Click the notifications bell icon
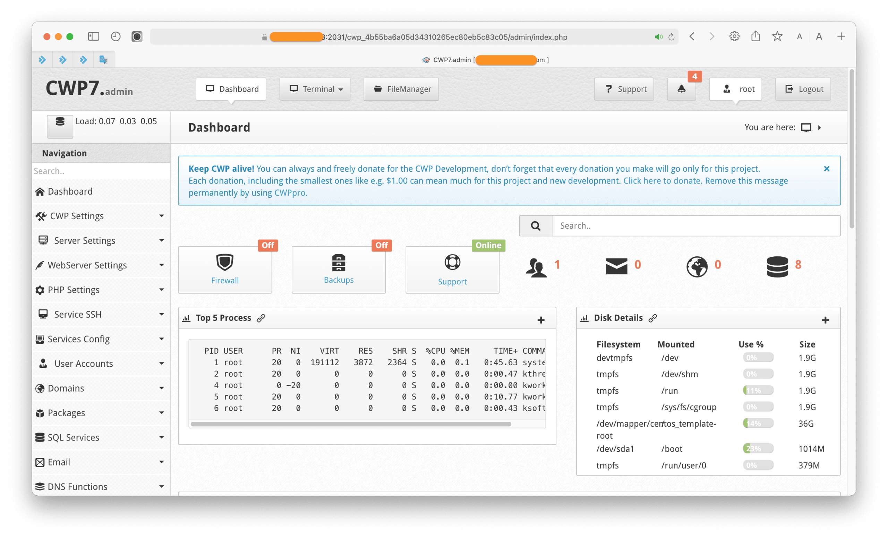Screen dimensions: 888x538 pos(681,89)
